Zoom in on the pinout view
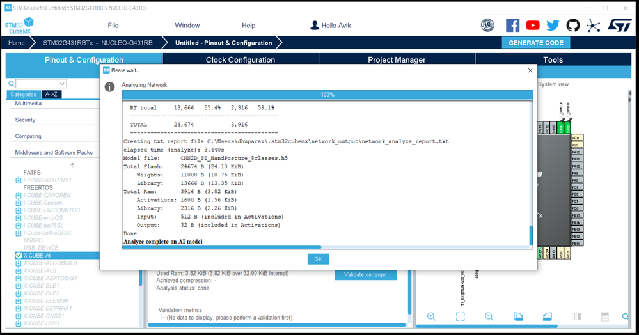The image size is (639, 335). coord(431,316)
